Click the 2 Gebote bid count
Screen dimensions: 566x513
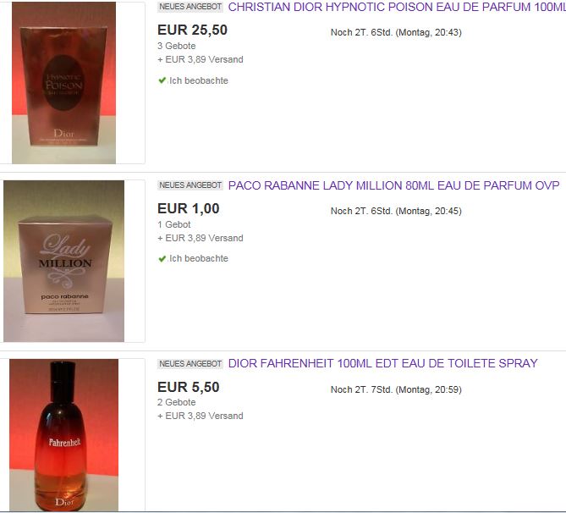tap(177, 402)
